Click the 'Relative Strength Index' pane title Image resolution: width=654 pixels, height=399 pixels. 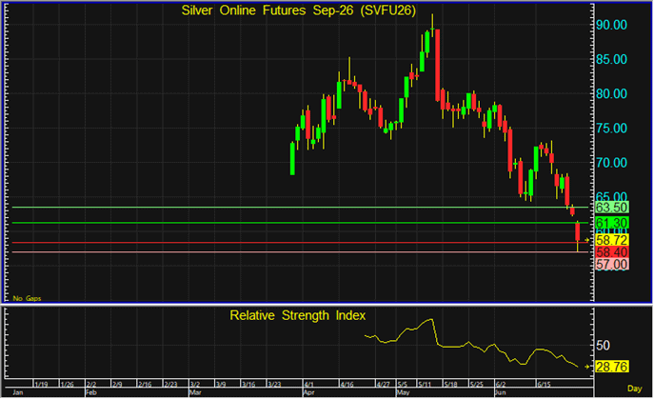(x=297, y=315)
